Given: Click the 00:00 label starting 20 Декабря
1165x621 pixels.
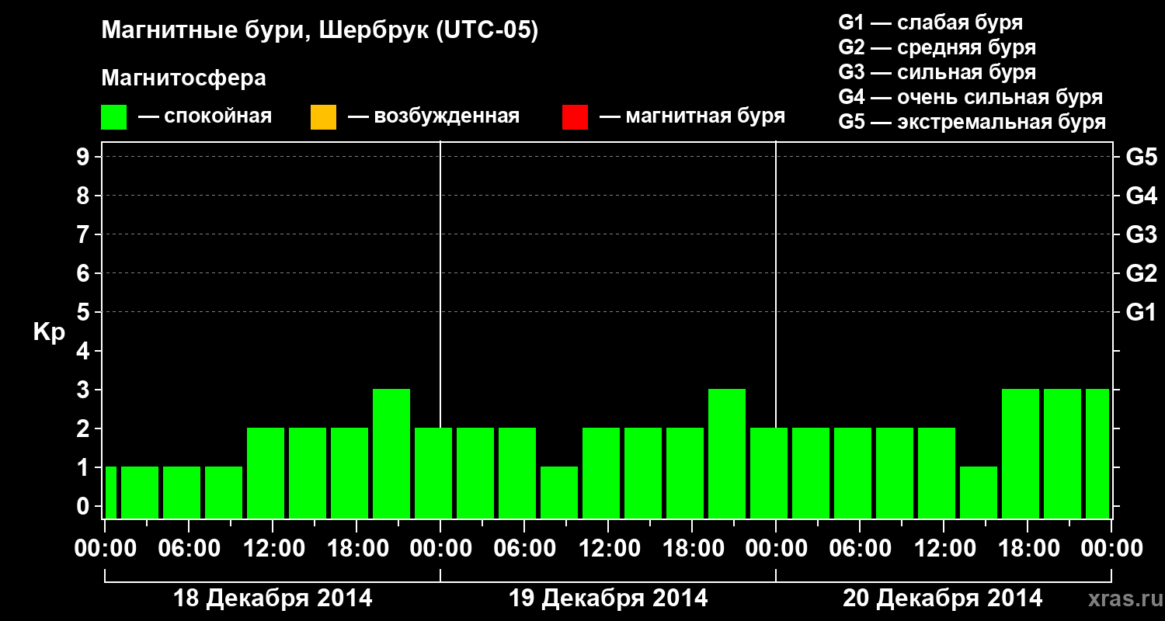Looking at the screenshot, I should [776, 549].
